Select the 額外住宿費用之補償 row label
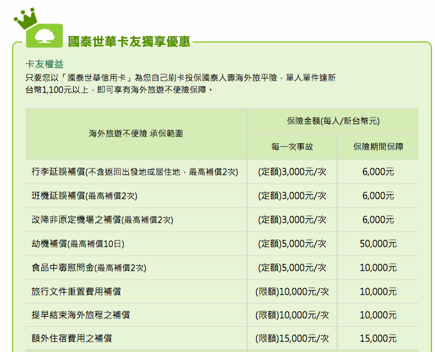Viewport: 435px width, 352px height. coord(71,338)
